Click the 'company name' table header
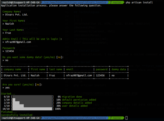The width and height of the screenshot is (164, 121). pyautogui.click(x=15, y=69)
